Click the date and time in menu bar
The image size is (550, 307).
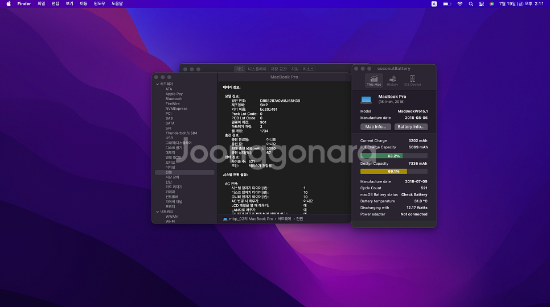(x=521, y=4)
